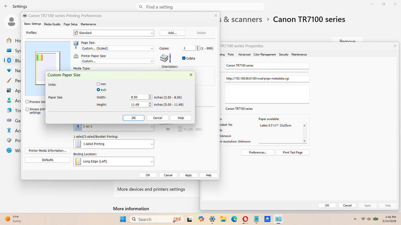This screenshot has width=401, height=225.
Task: Click the Add... profile button
Action: coord(172,33)
